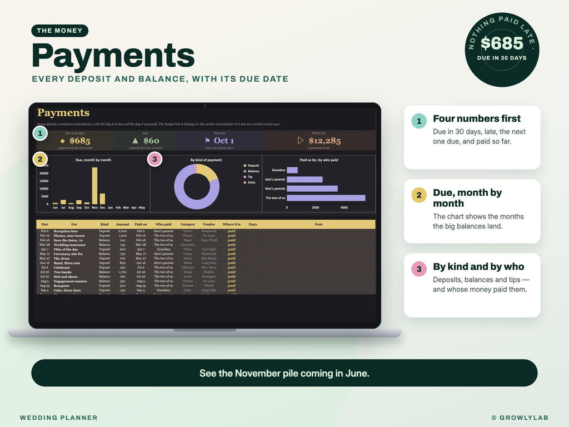Select the Note column header
Viewport: 569px width, 427px height.
point(318,225)
